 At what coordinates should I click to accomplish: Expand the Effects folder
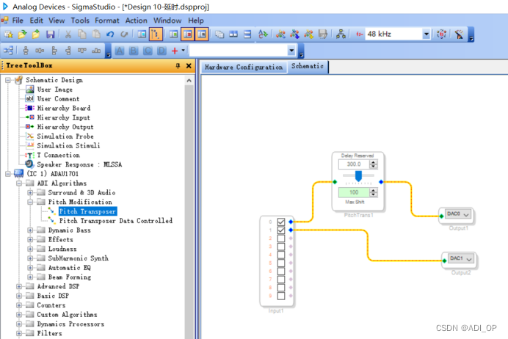[30, 240]
